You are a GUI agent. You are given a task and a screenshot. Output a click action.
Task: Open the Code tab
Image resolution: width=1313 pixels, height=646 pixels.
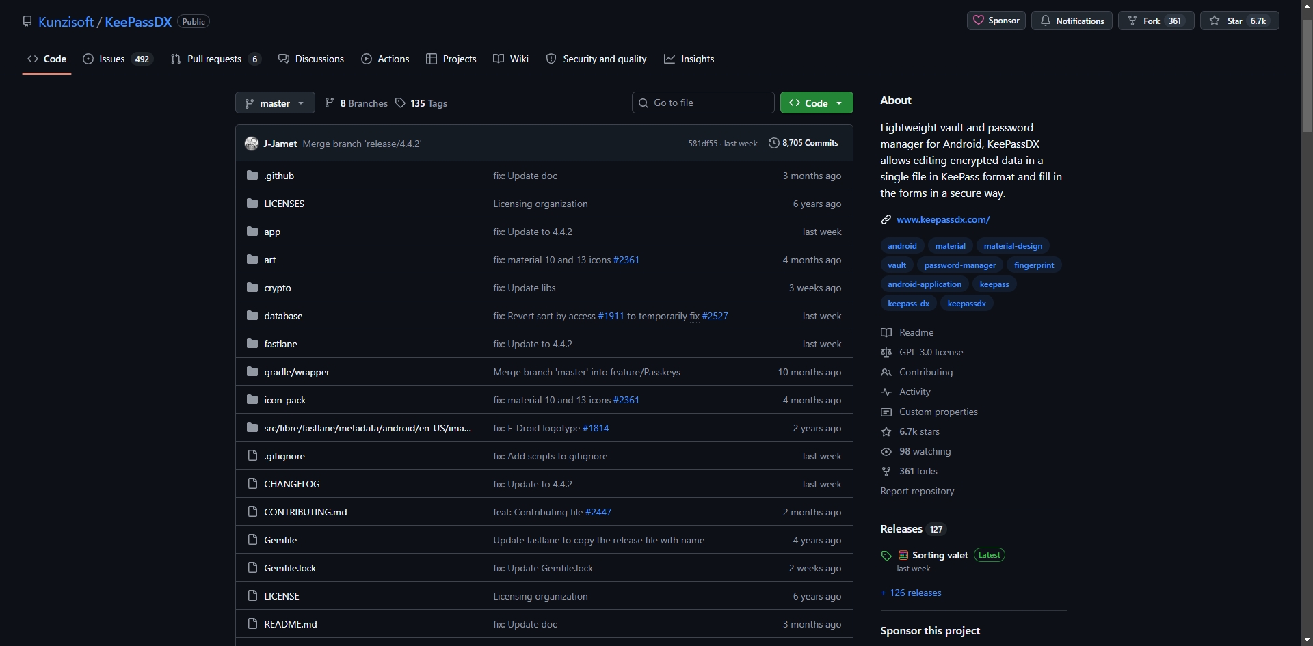pyautogui.click(x=47, y=59)
